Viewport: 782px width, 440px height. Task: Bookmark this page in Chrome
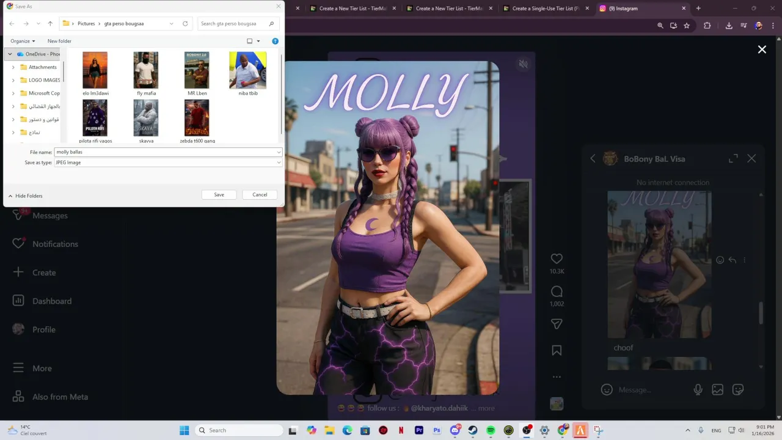687,26
